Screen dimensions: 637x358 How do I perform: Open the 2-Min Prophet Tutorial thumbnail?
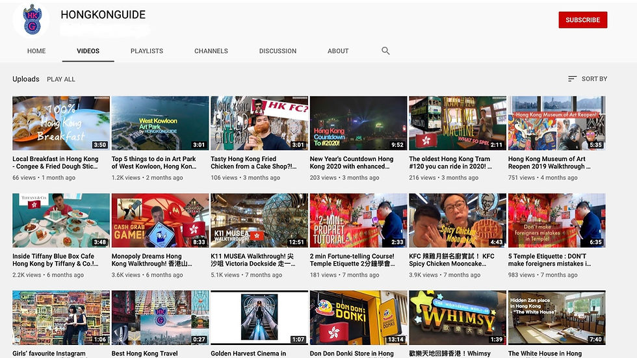[358, 220]
